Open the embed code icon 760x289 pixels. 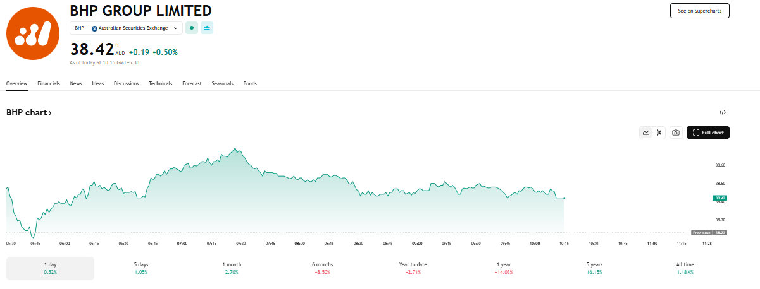click(x=723, y=112)
